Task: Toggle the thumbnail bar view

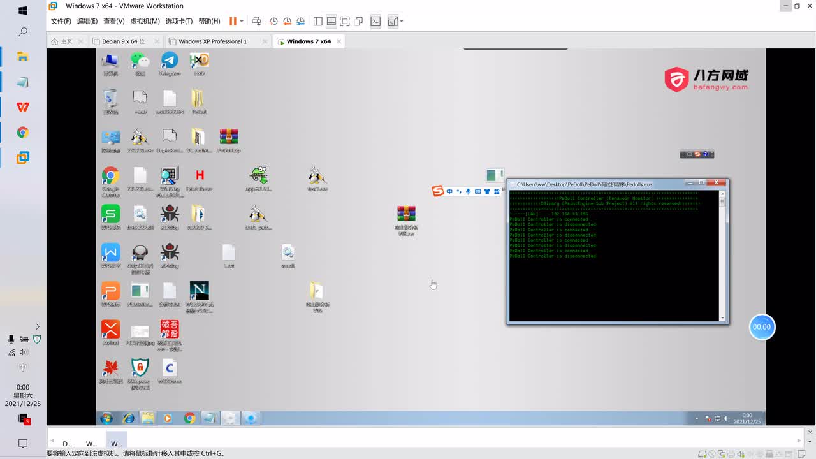Action: tap(331, 21)
